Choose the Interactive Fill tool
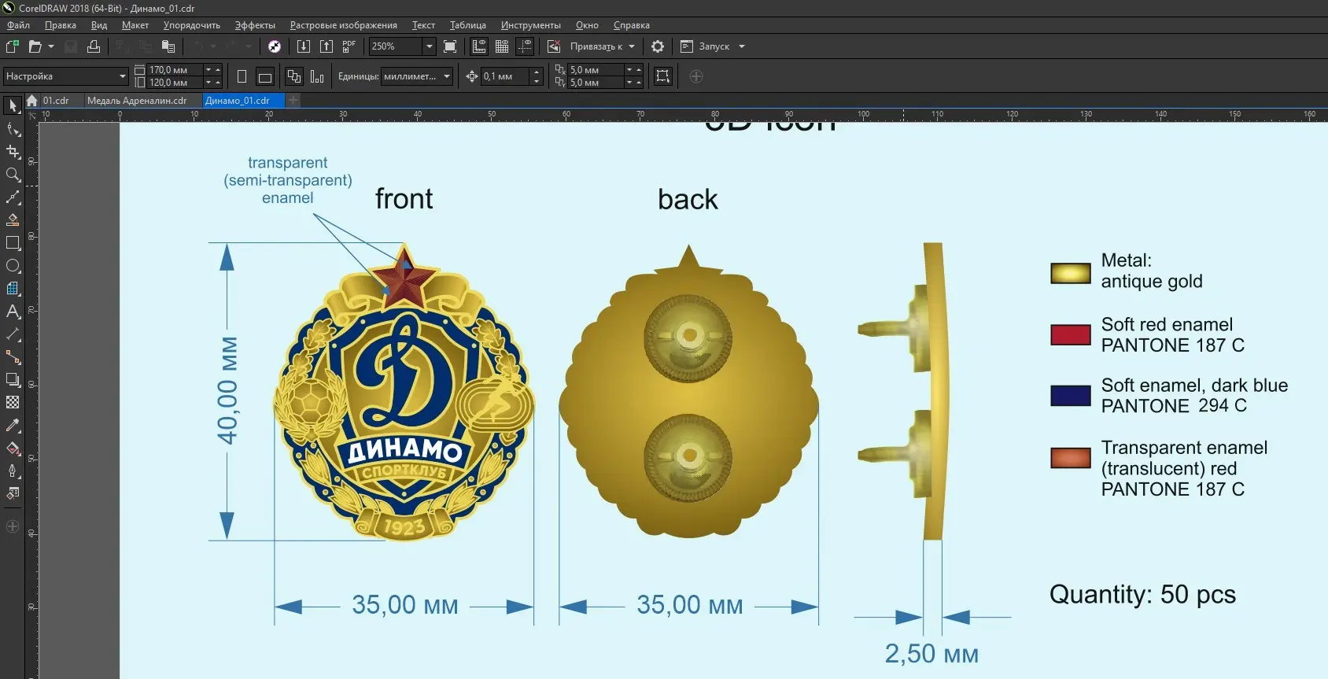Viewport: 1328px width, 679px height. pos(13,448)
